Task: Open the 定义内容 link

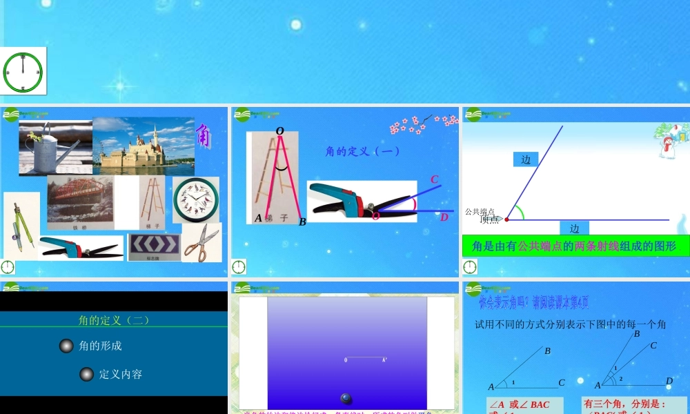Action: click(121, 374)
